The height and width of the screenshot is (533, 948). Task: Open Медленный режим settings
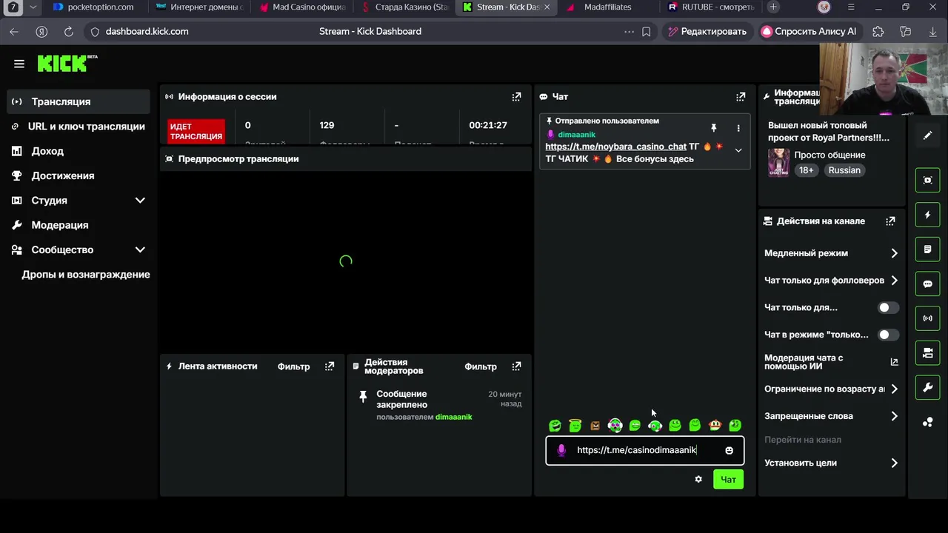click(831, 253)
